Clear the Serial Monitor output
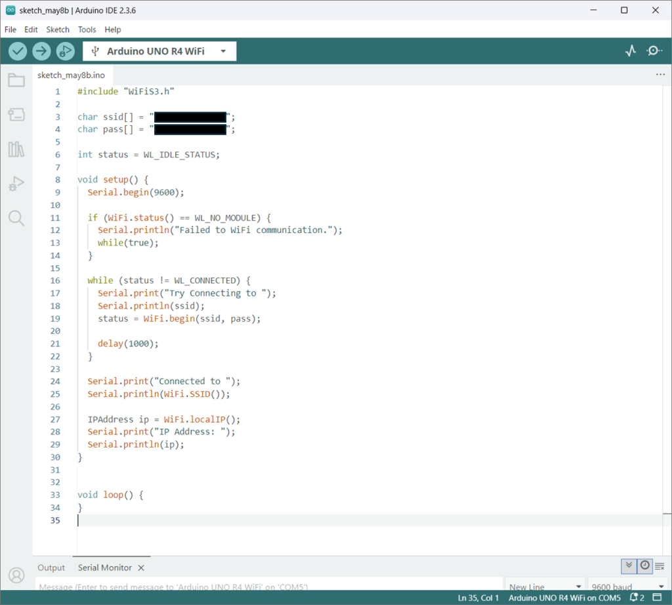 [x=660, y=566]
